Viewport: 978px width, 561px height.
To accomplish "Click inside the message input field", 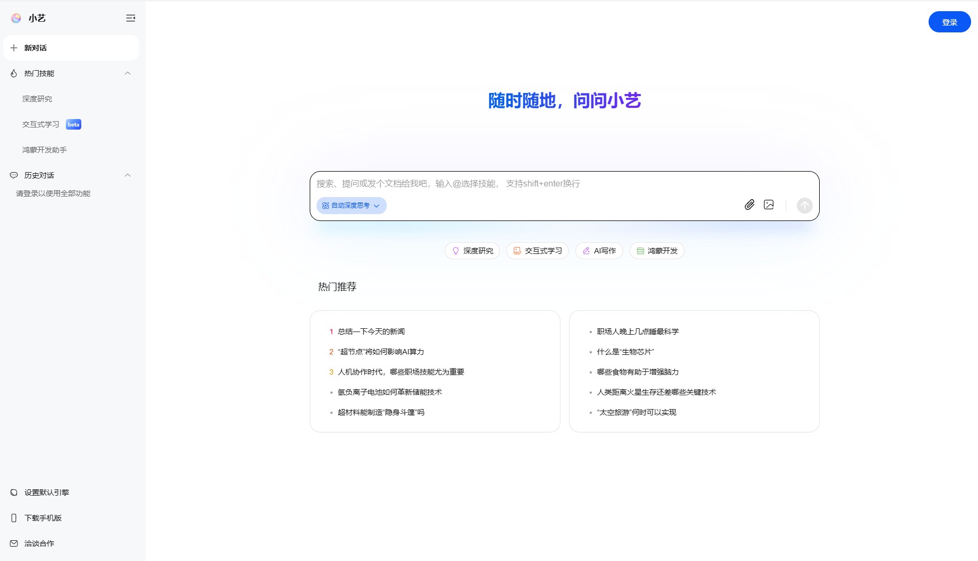I will tap(531, 184).
